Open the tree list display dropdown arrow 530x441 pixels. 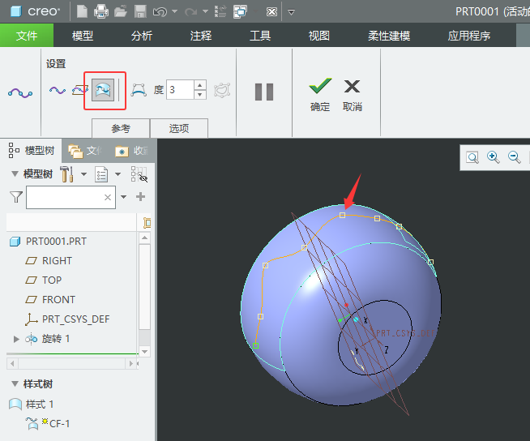click(118, 174)
